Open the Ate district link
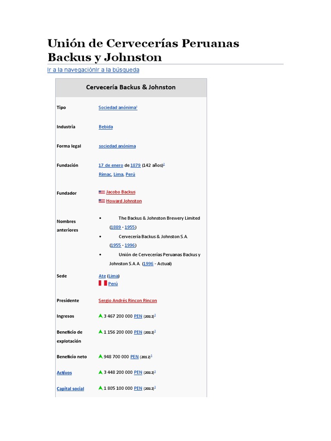The height and width of the screenshot is (441, 331). (102, 276)
